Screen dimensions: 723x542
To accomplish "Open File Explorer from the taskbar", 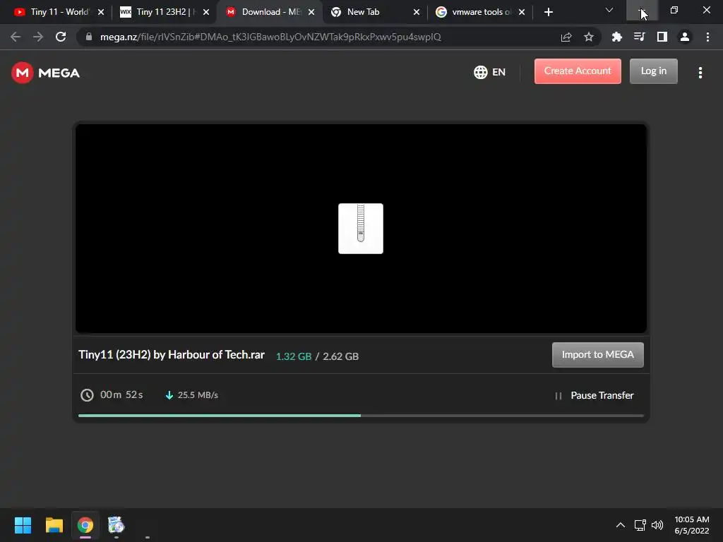I will pyautogui.click(x=54, y=525).
